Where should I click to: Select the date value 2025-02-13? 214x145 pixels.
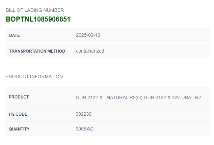point(88,35)
